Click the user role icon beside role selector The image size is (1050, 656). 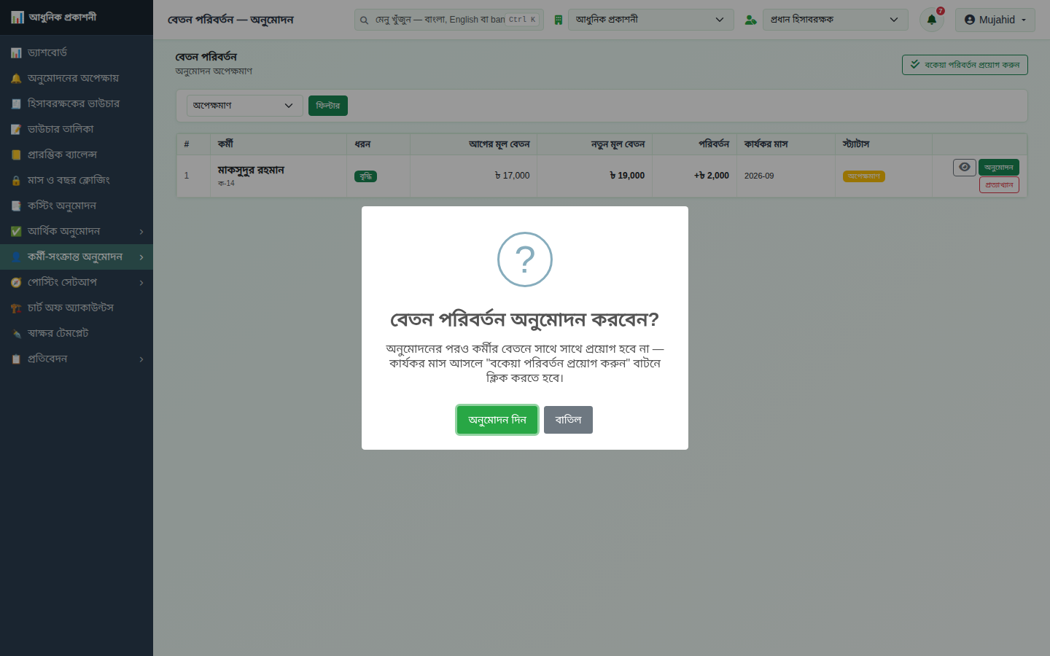[750, 20]
